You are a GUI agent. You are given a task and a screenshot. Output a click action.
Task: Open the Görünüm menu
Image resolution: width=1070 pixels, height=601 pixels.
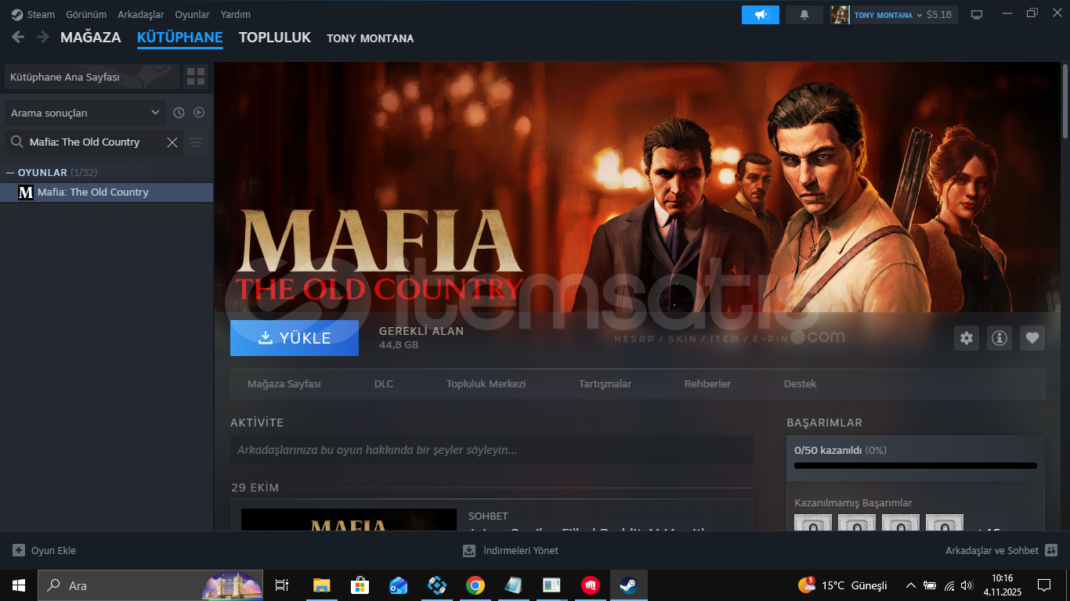click(x=86, y=15)
